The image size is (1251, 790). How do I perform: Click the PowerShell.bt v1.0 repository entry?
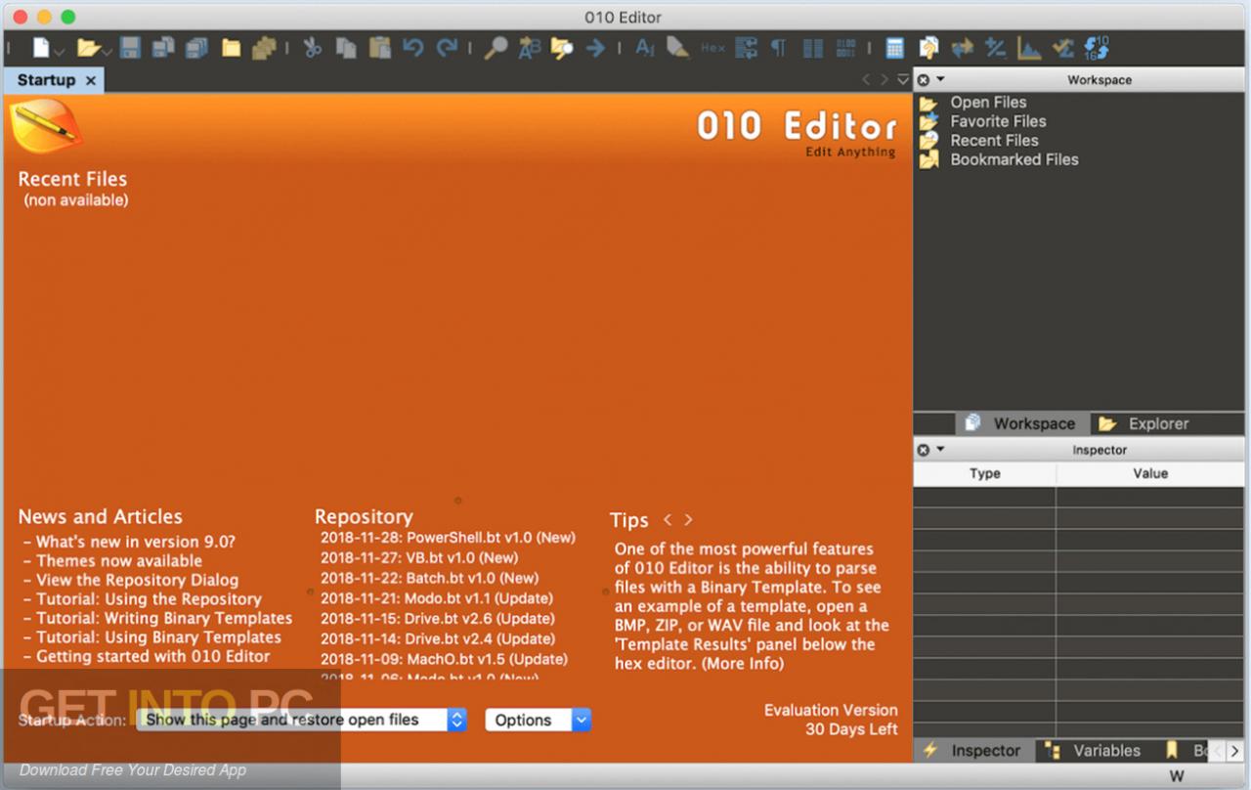point(448,538)
